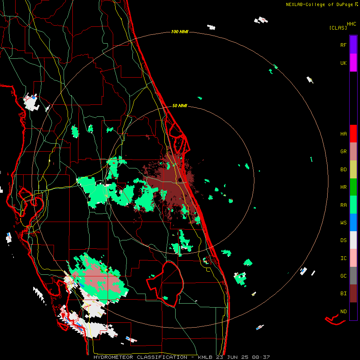Click the bright green RA swatch

(x=353, y=205)
